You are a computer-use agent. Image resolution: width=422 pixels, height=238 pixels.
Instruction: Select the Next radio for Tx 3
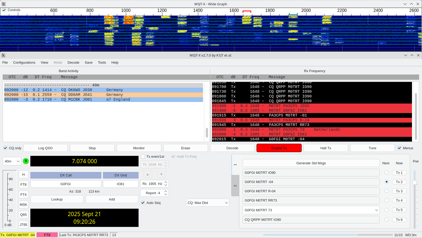(387, 191)
